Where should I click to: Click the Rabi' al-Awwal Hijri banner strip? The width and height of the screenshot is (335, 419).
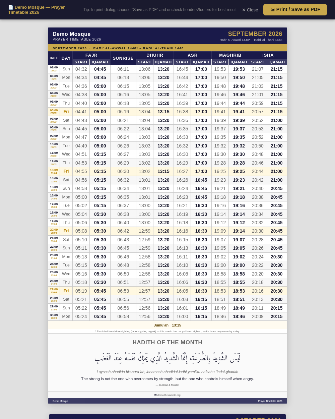coord(167,48)
